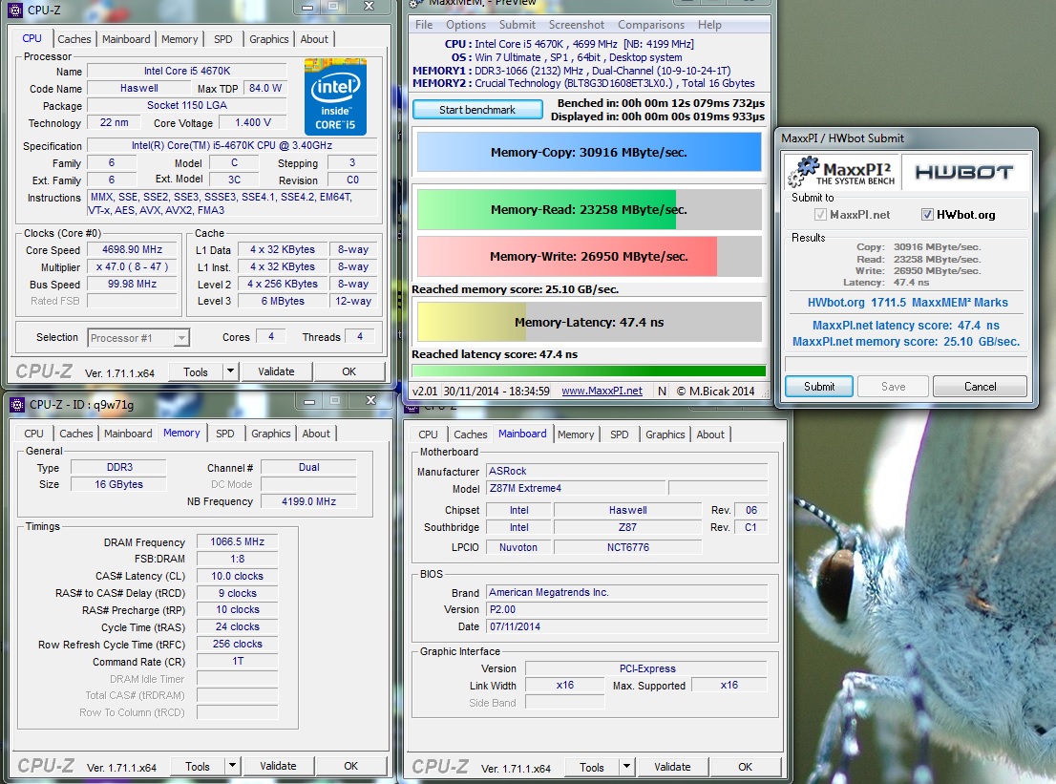Click the Memory-Read result bar
Viewport: 1056px width, 784px height.
coord(589,209)
